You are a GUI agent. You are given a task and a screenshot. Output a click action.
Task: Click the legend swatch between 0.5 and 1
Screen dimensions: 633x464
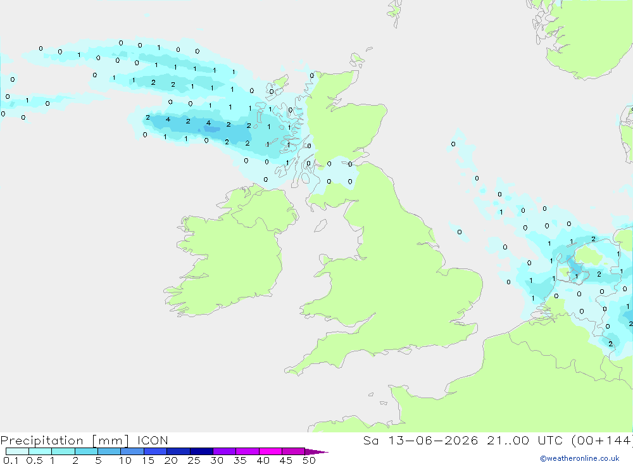tap(41, 451)
